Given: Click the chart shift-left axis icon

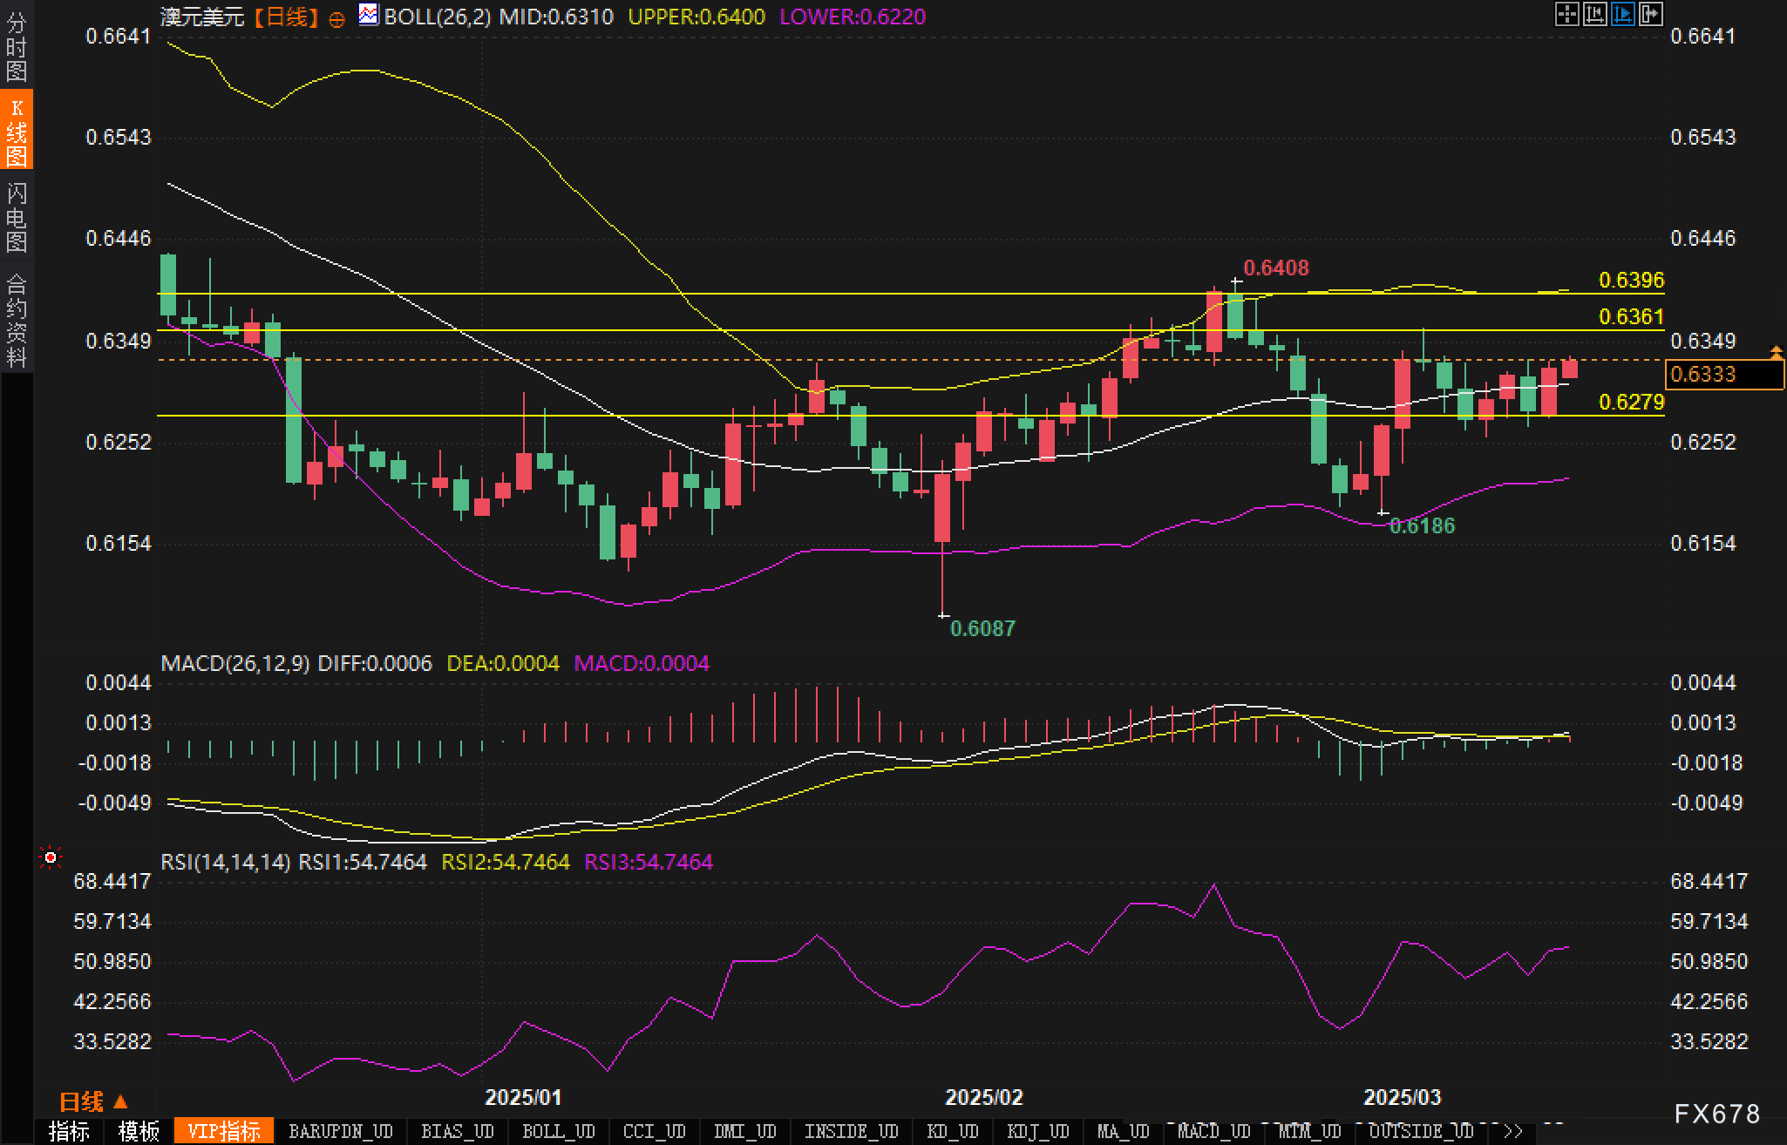Looking at the screenshot, I should [1594, 14].
